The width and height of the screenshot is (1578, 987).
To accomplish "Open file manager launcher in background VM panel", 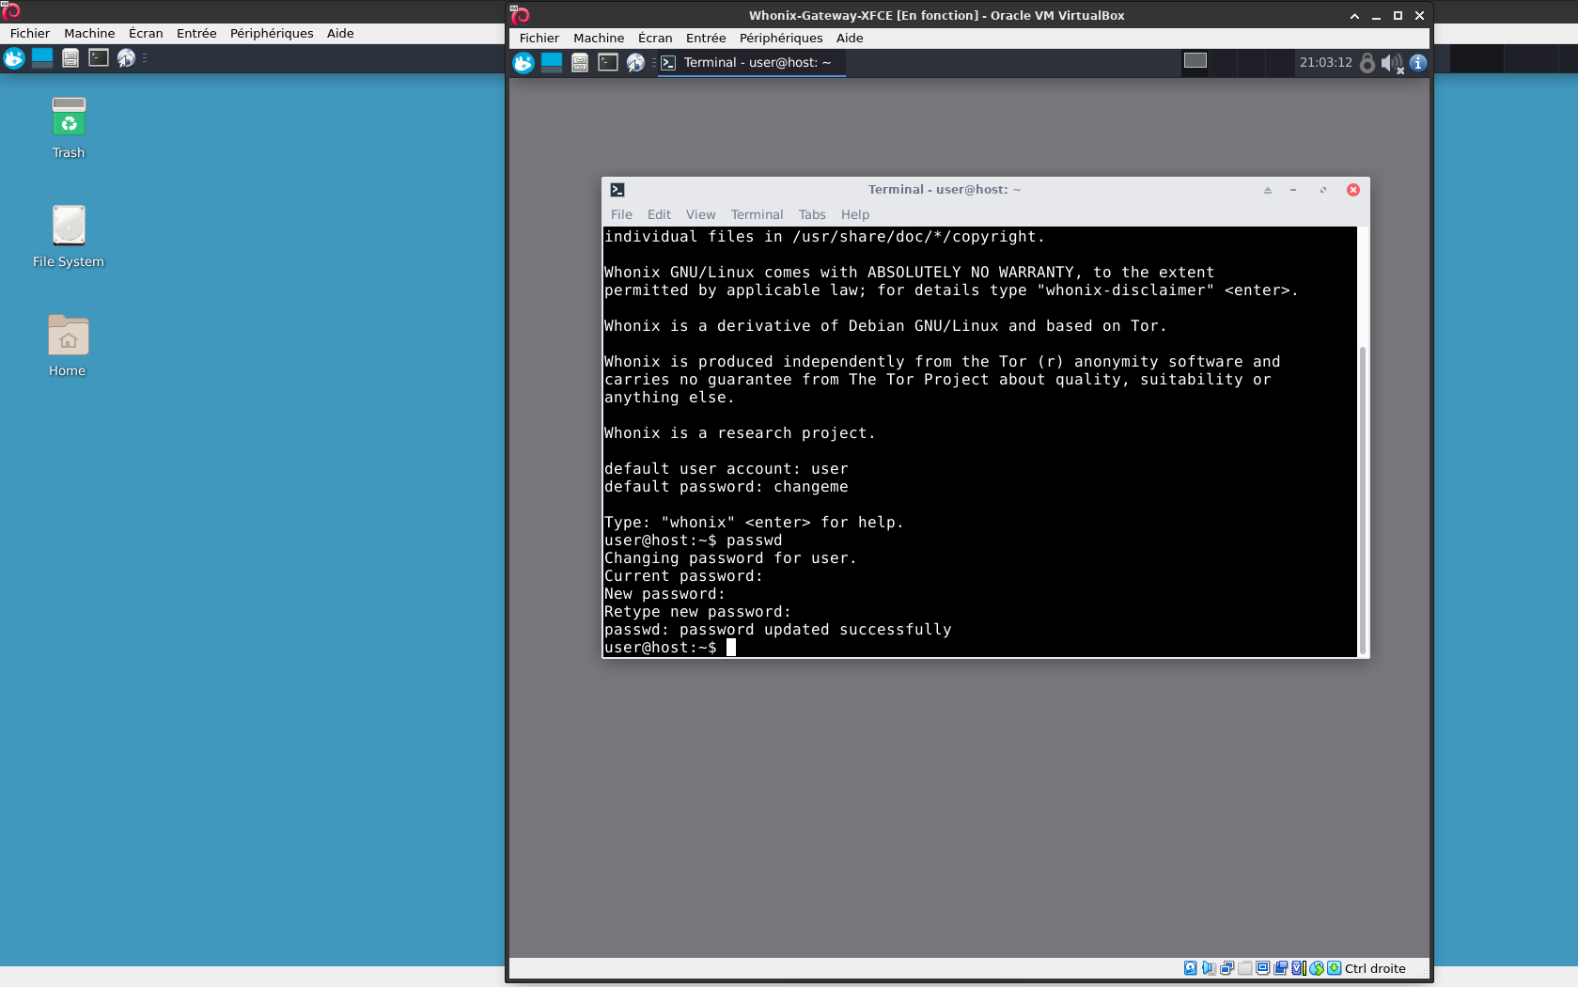I will click(x=70, y=58).
